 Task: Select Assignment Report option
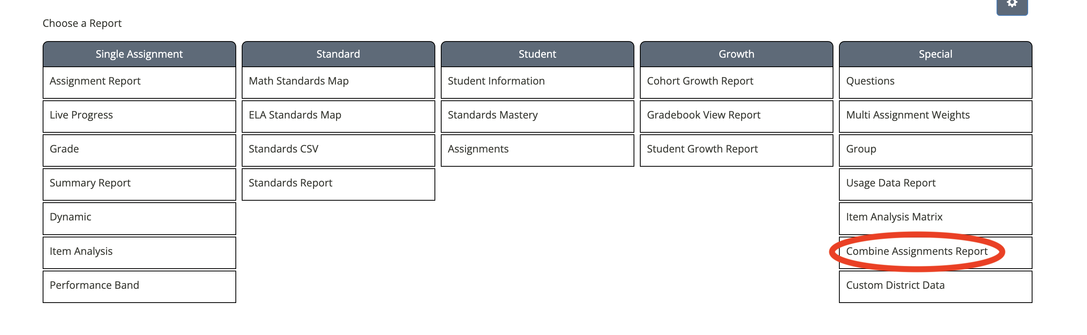[139, 82]
